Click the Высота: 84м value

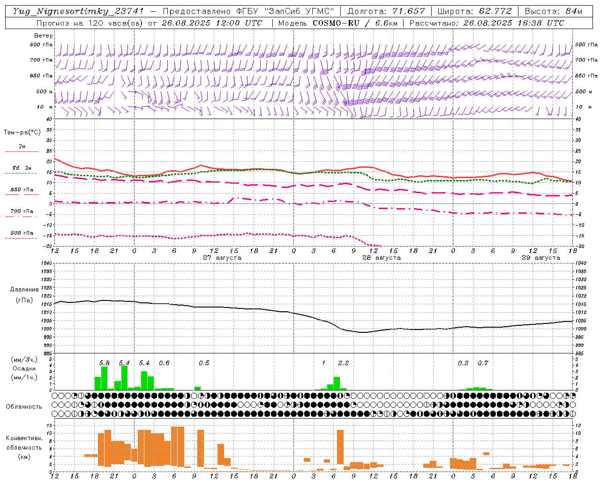pos(554,11)
